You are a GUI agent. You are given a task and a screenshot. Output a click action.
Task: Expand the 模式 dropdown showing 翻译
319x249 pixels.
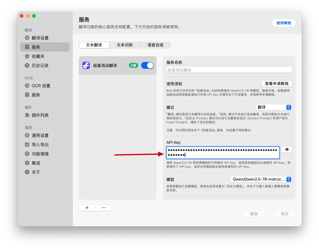[x=273, y=107]
